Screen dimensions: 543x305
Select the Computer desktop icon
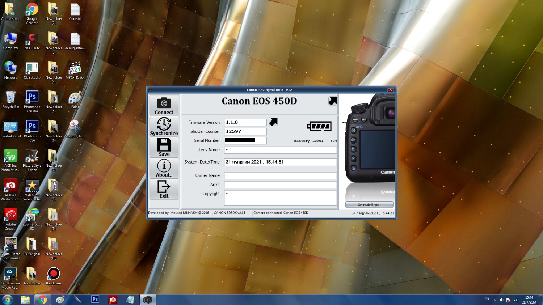tap(10, 41)
